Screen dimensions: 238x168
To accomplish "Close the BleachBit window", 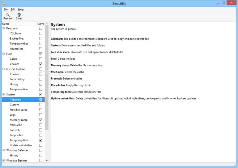I will pos(232,2).
